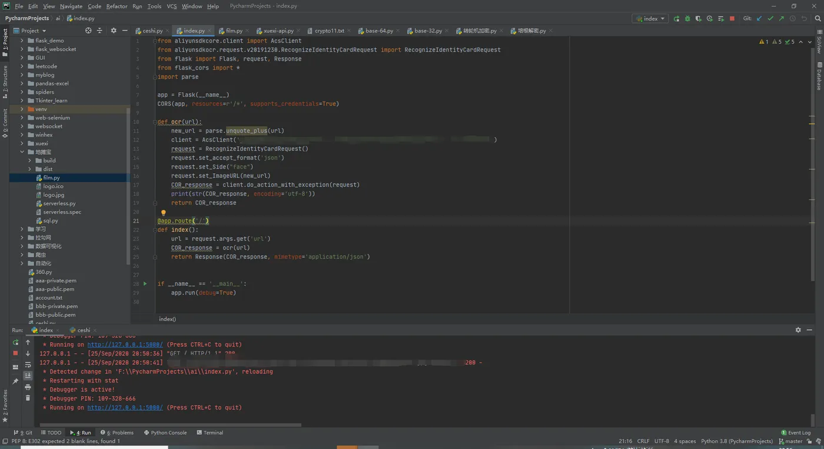Click the down arrow in Run console

[28, 353]
